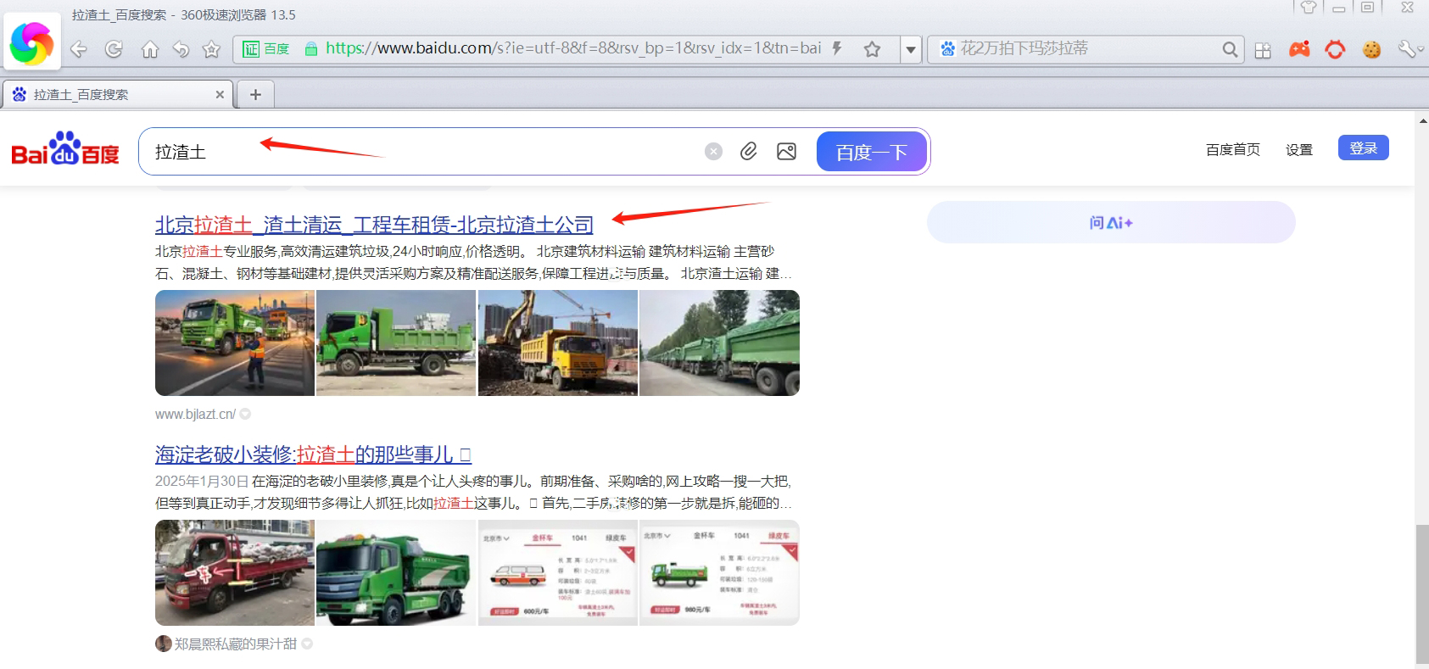Image resolution: width=1429 pixels, height=669 pixels.
Task: Click the 980元/车 price chart thumbnail
Action: click(719, 572)
